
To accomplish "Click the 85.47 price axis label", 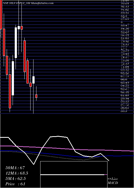I will pyautogui.click(x=125, y=25).
